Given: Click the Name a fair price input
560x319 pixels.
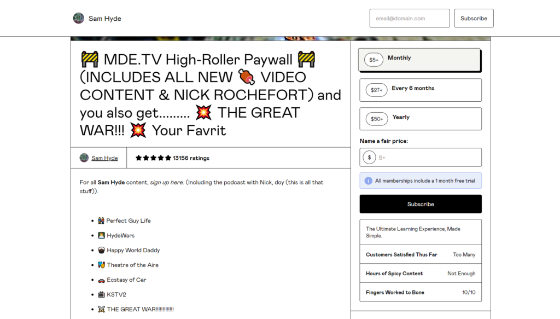Looking at the screenshot, I should [x=421, y=157].
